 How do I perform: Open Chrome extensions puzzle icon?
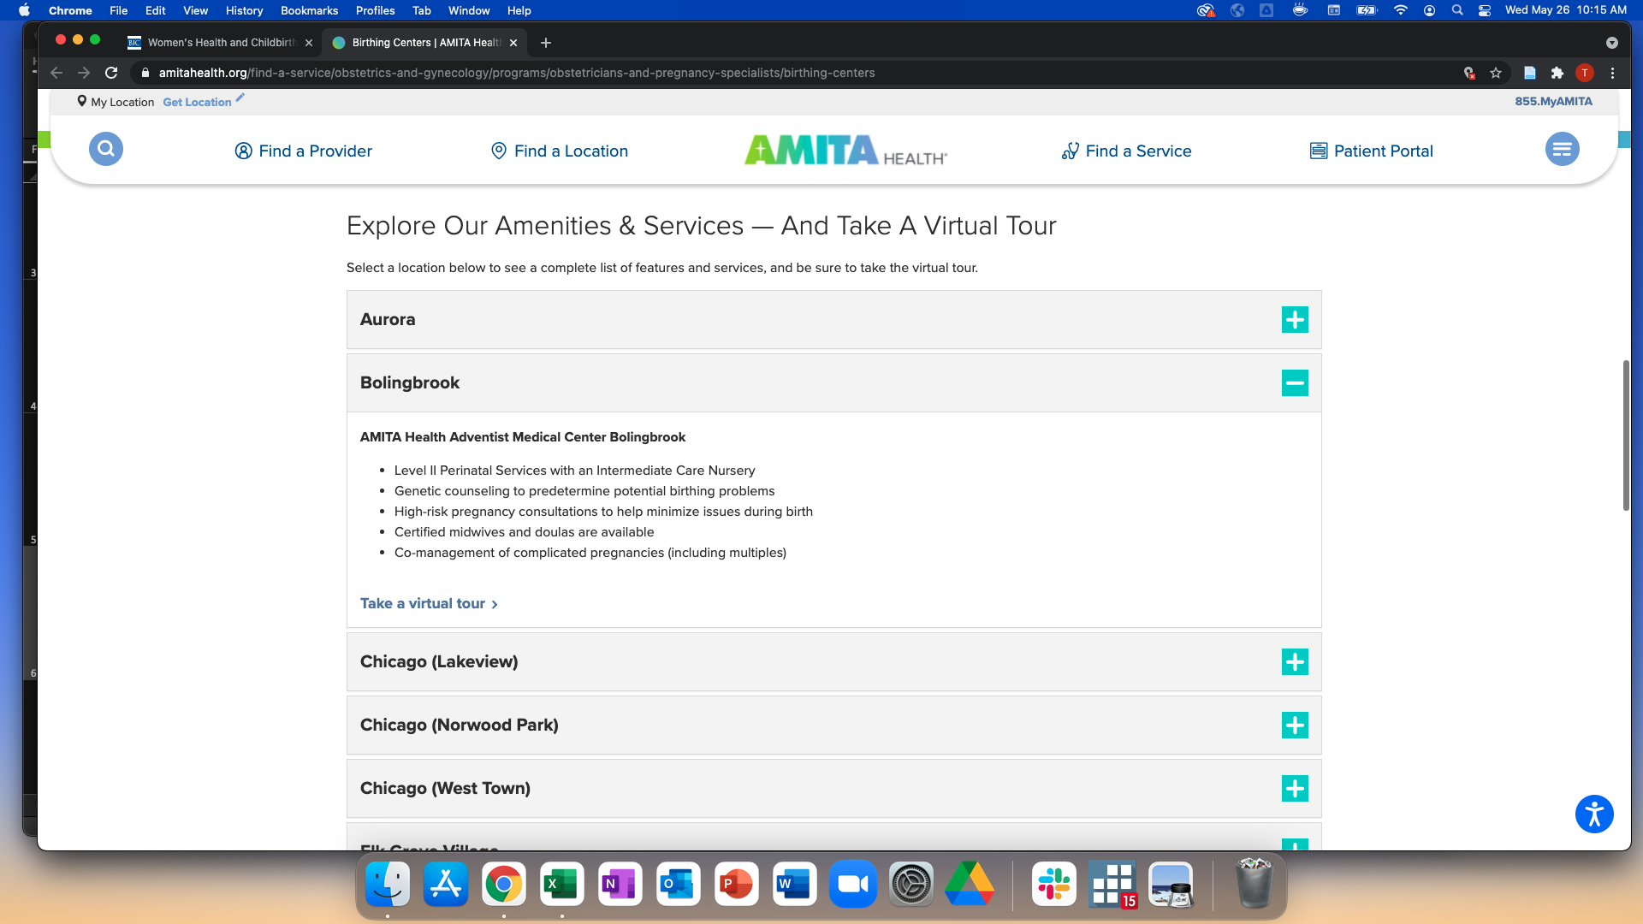click(x=1557, y=73)
